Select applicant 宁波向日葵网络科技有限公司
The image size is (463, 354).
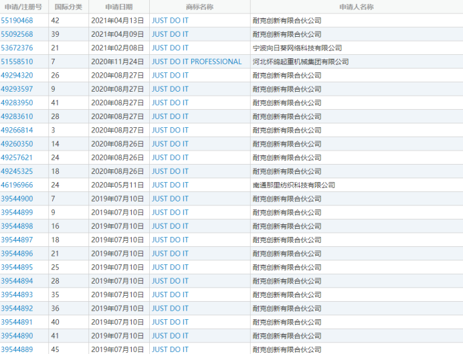[297, 48]
